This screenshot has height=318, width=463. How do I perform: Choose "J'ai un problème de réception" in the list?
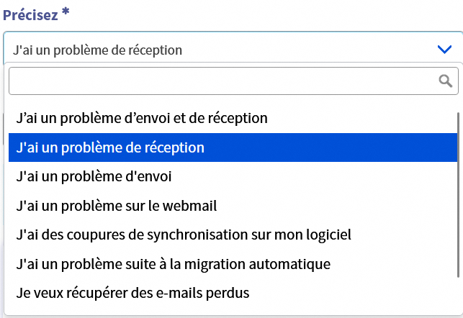point(110,147)
